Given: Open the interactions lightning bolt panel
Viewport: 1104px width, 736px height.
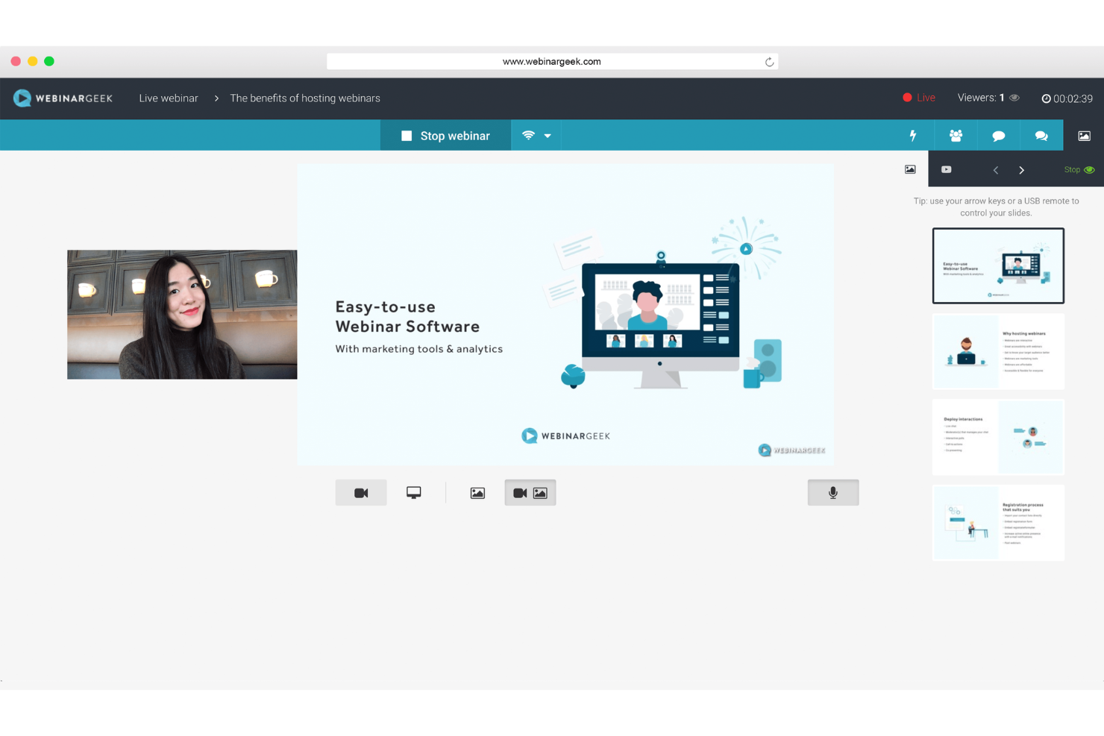Looking at the screenshot, I should coord(912,135).
